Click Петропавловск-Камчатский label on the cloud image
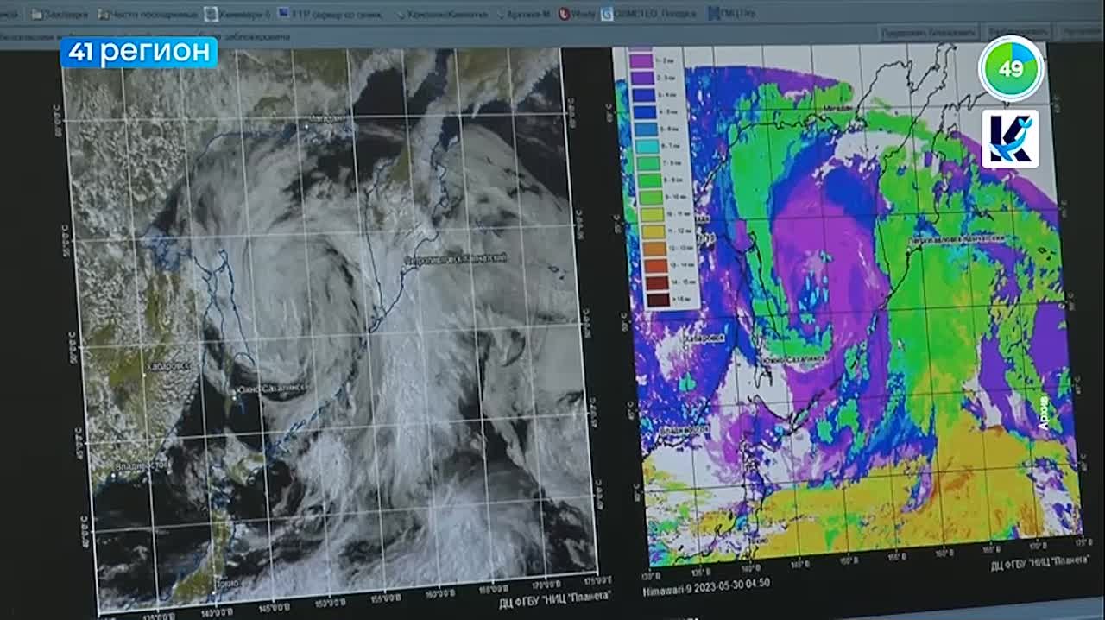This screenshot has height=620, width=1105. click(x=456, y=259)
